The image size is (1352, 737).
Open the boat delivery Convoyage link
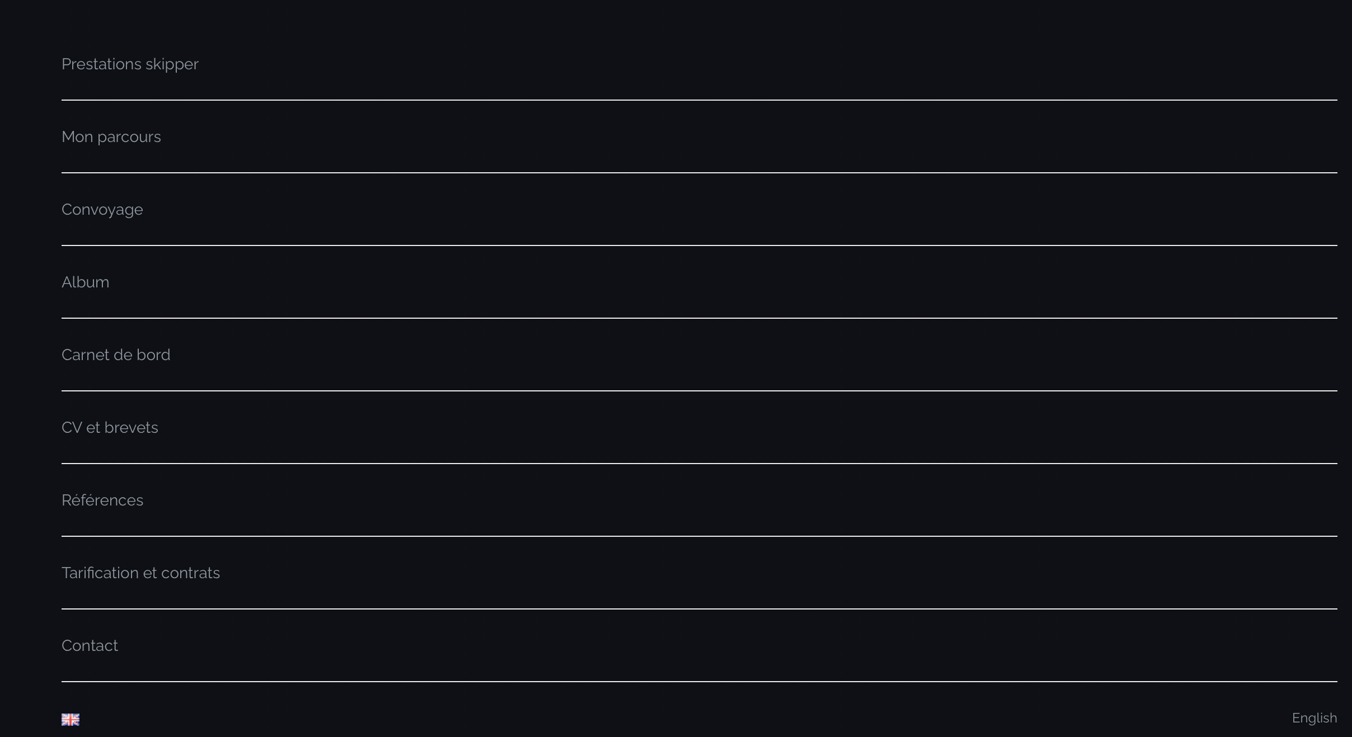coord(102,210)
